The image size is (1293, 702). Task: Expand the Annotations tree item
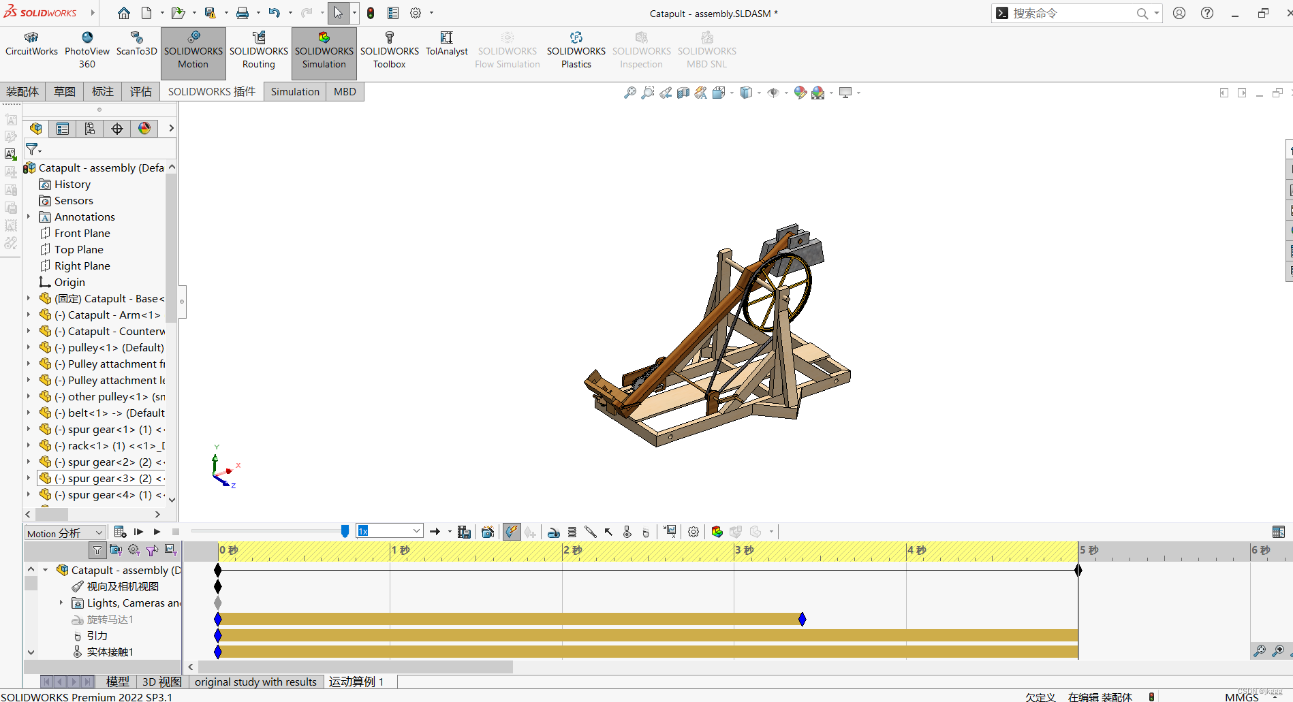28,217
